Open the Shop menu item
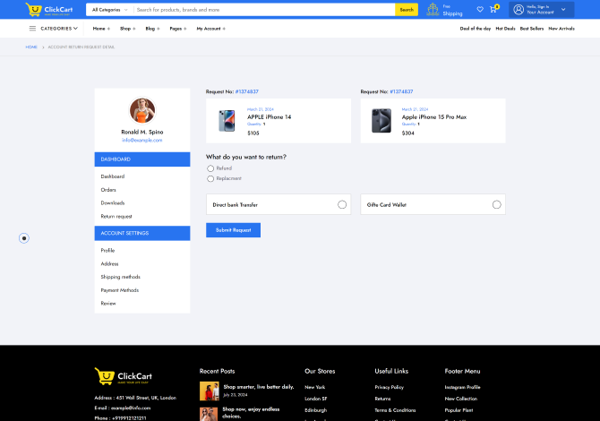This screenshot has width=600, height=421. pos(127,29)
